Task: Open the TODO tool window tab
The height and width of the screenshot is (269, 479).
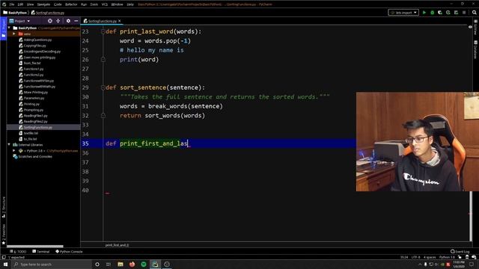Action: coord(18,252)
